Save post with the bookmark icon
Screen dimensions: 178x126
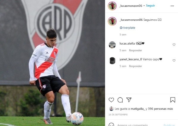(173, 100)
